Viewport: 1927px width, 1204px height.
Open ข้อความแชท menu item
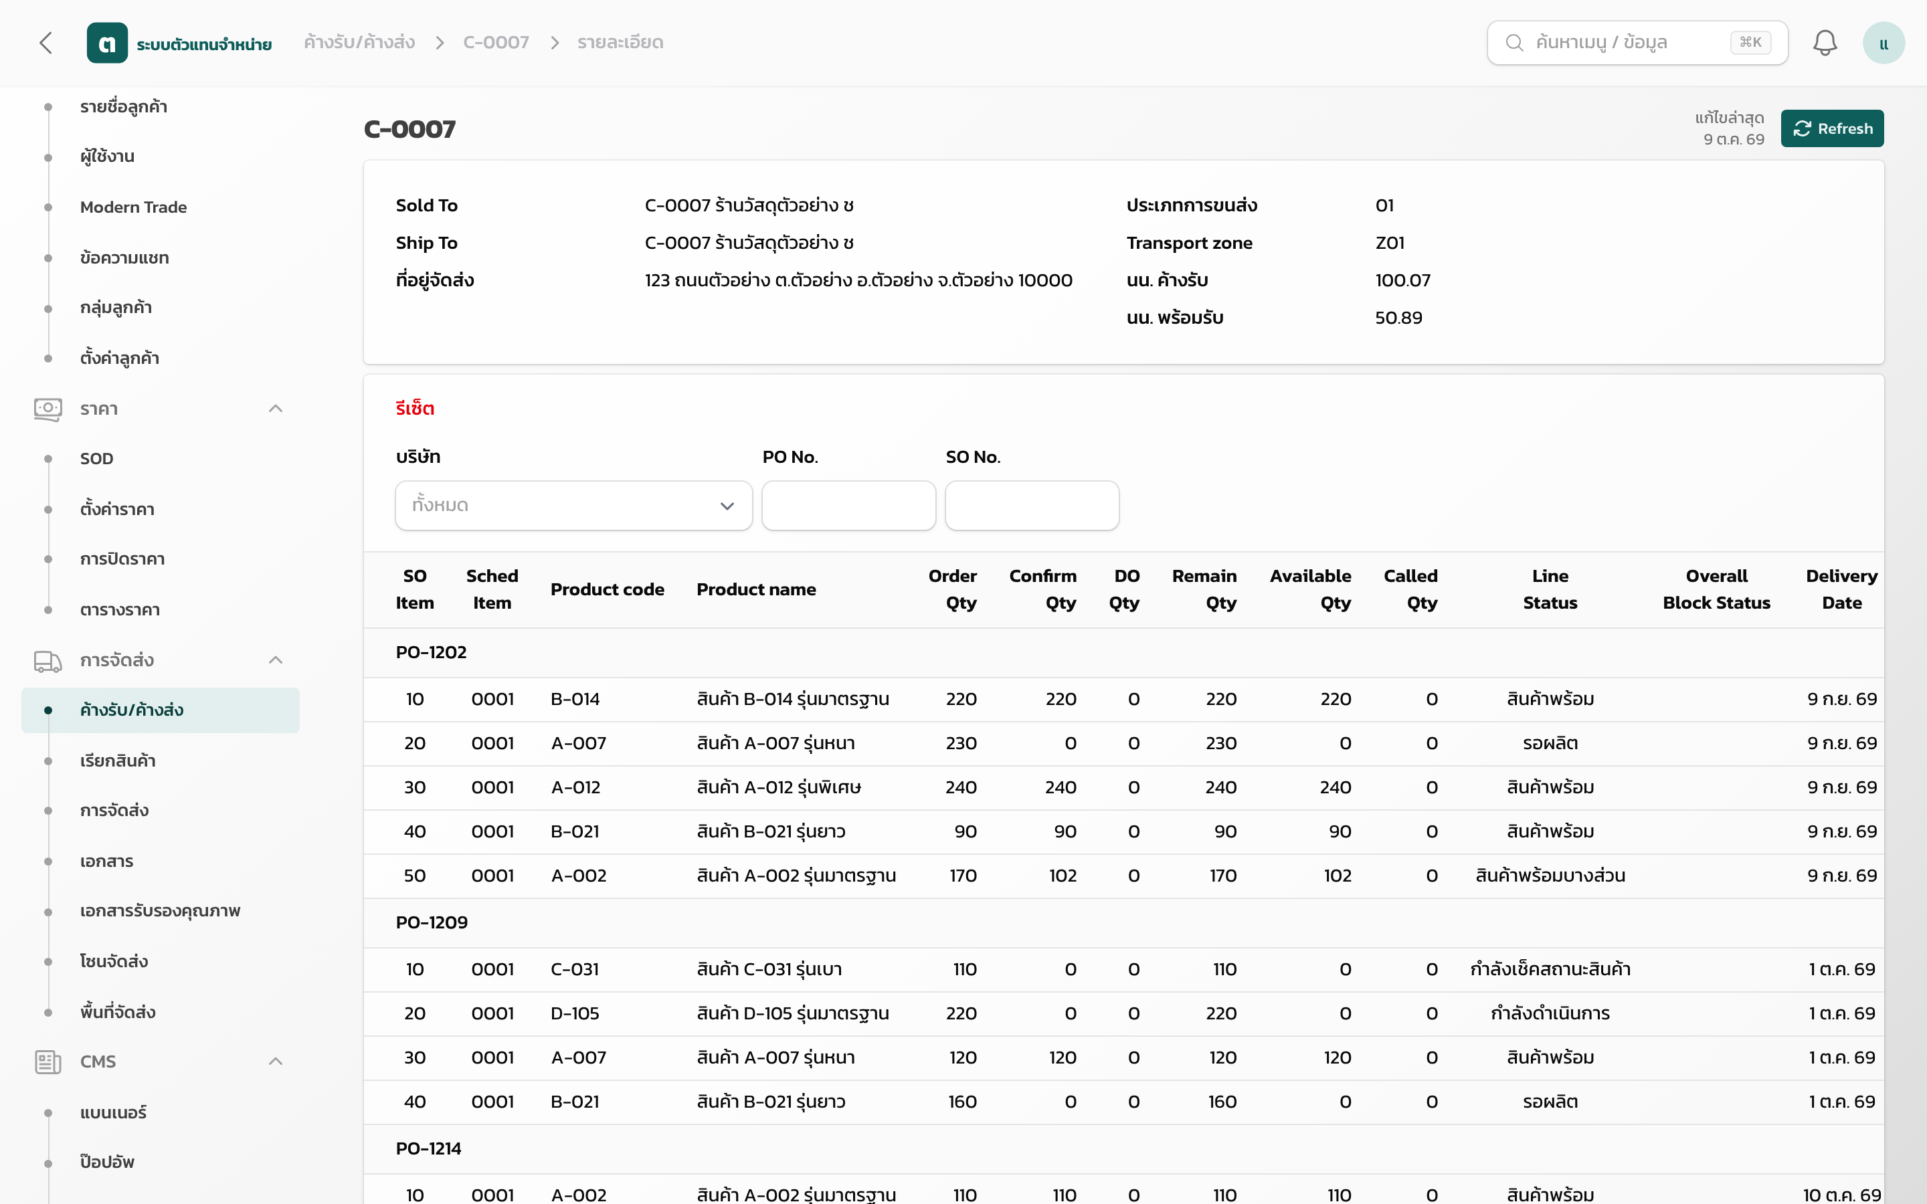pos(124,258)
